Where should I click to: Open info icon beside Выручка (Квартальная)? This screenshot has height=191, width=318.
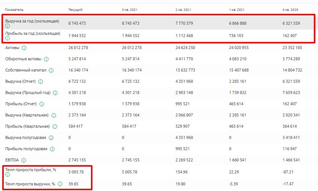tap(54, 115)
